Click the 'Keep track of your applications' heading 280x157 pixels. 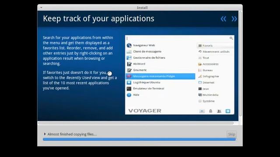(x=98, y=19)
